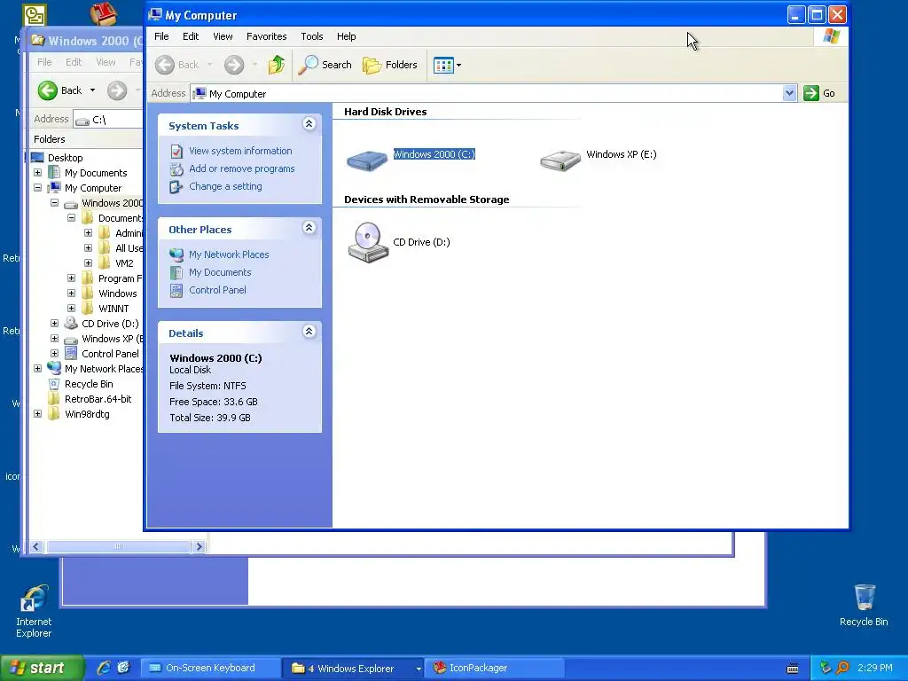908x681 pixels.
Task: Expand the Program Files folder in the tree
Action: pos(71,278)
